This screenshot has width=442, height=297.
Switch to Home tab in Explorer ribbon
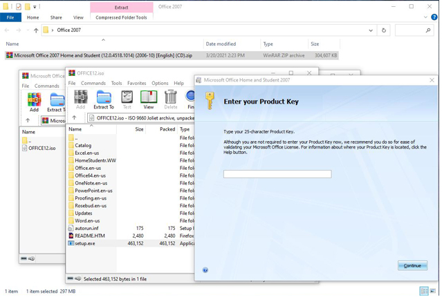[x=33, y=17]
